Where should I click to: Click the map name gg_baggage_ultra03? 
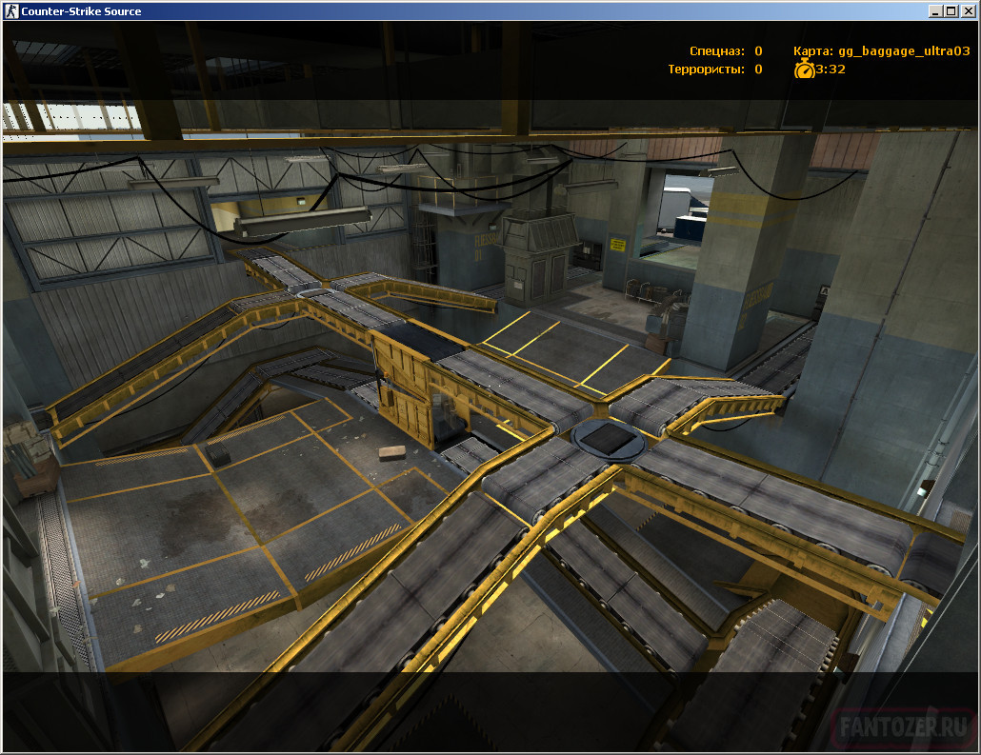(x=905, y=50)
